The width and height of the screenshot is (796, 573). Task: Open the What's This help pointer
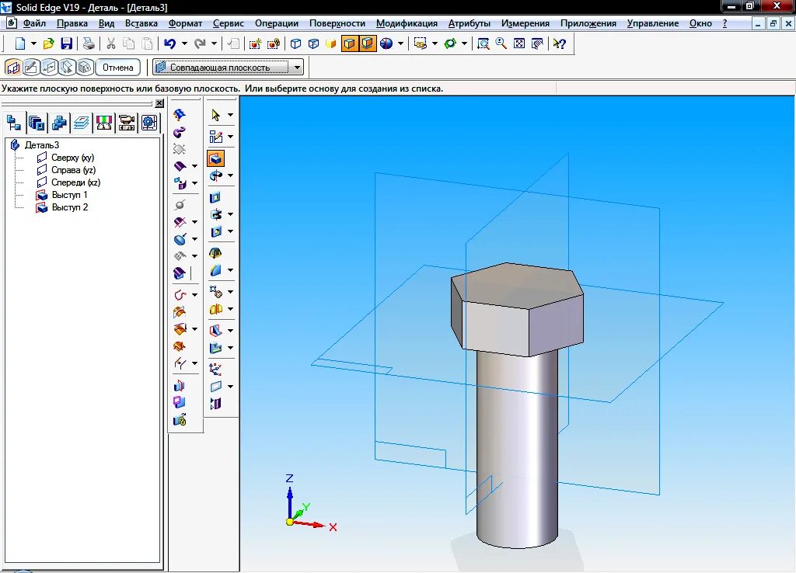(560, 43)
